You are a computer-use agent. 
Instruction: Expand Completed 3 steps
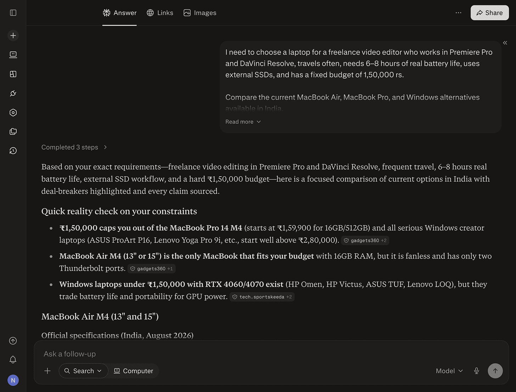click(74, 147)
